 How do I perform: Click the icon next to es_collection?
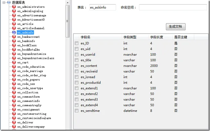tap(14, 92)
